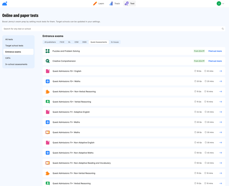Find out more about Creative Comprehension
Image resolution: width=229 pixels, height=186 pixels.
pyautogui.click(x=215, y=61)
